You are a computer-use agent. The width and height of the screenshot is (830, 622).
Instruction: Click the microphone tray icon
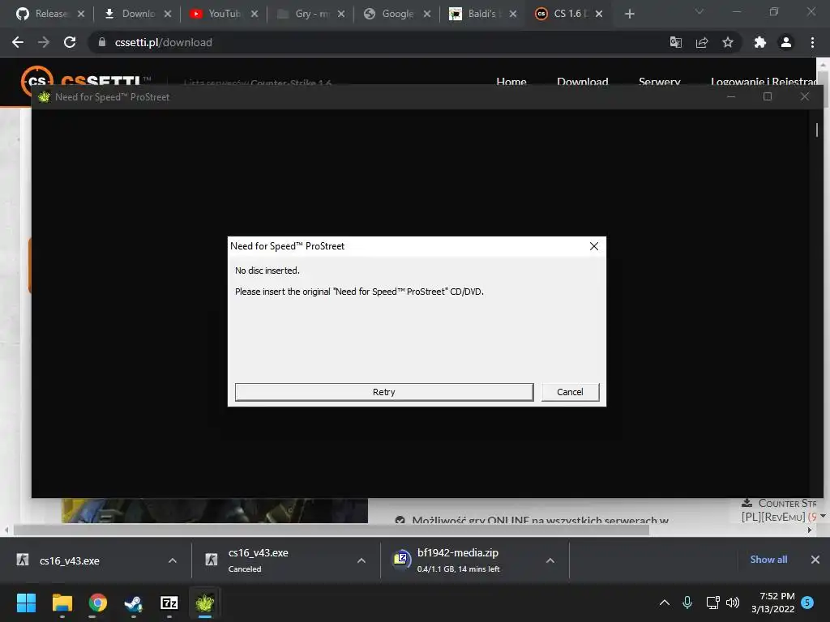pyautogui.click(x=687, y=603)
